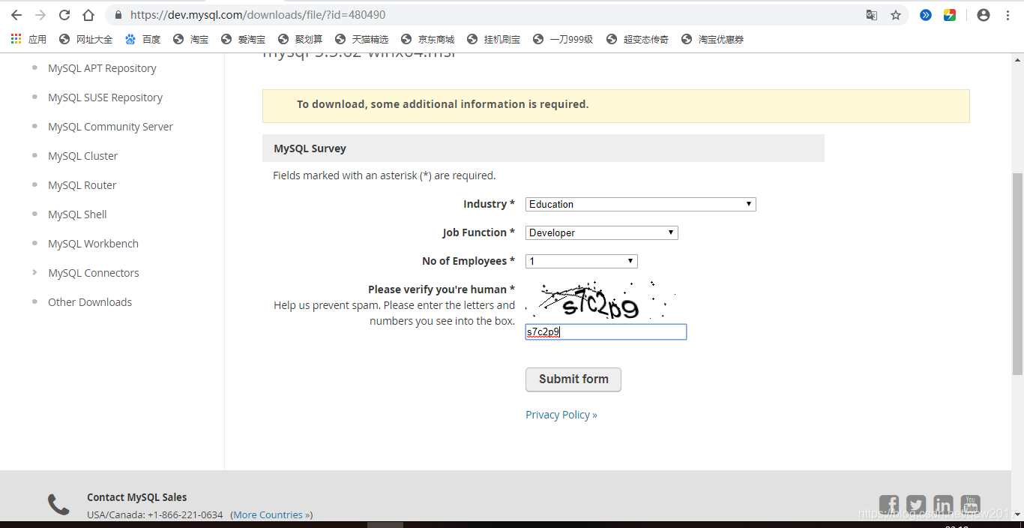The height and width of the screenshot is (528, 1024).
Task: Go back with the browser back arrow
Action: click(x=16, y=15)
